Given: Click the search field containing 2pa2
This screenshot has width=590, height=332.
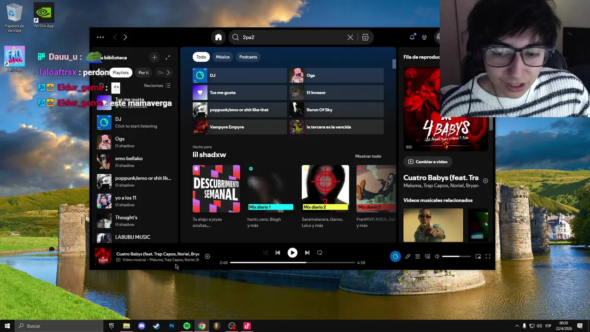Looking at the screenshot, I should (293, 37).
